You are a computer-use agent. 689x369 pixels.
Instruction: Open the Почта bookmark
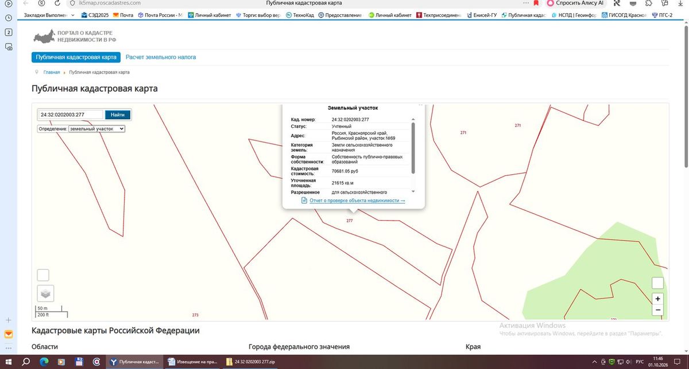point(123,15)
